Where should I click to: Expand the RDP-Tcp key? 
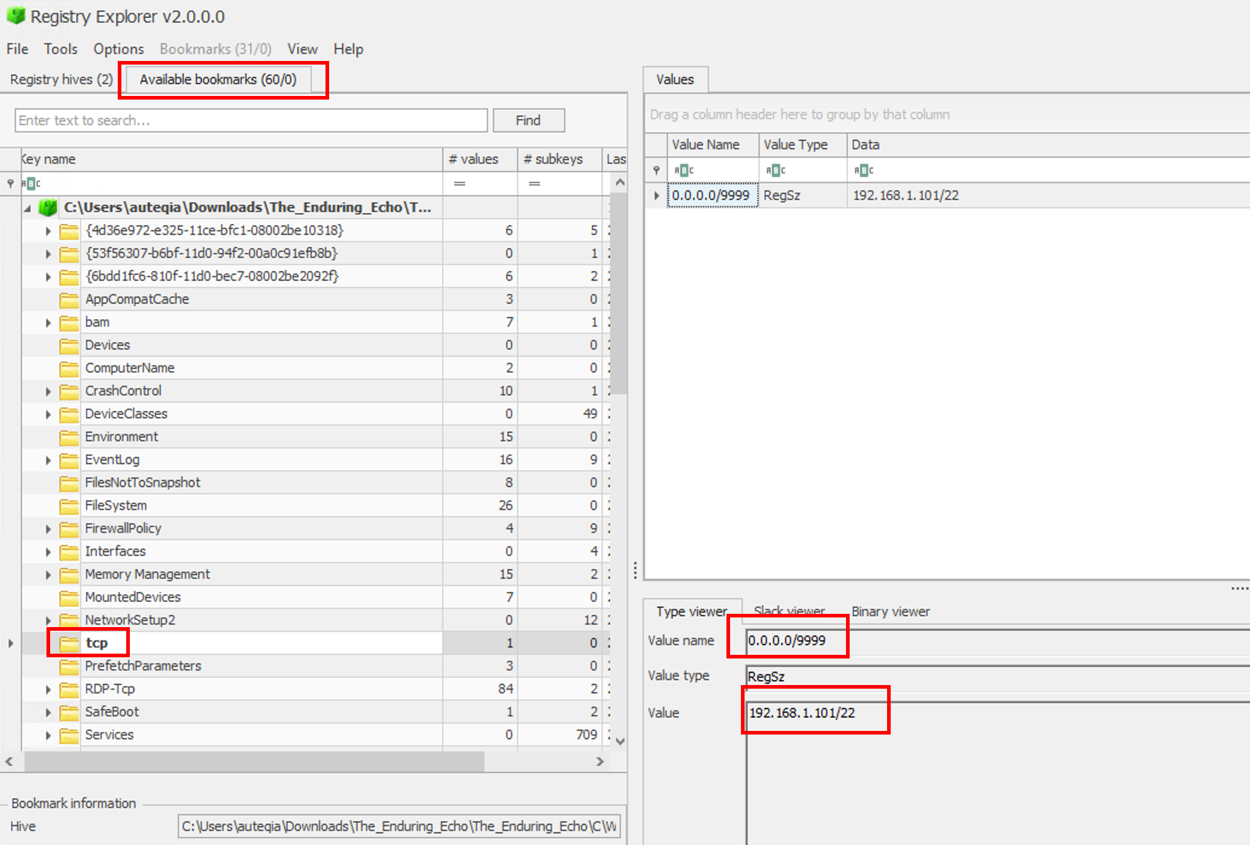[x=48, y=690]
